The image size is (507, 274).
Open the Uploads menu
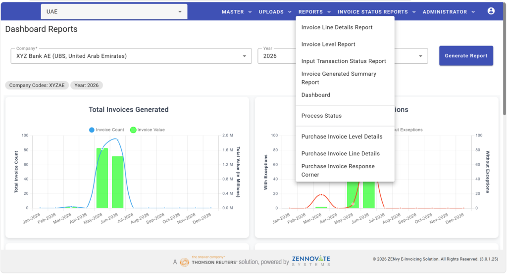[x=275, y=12]
